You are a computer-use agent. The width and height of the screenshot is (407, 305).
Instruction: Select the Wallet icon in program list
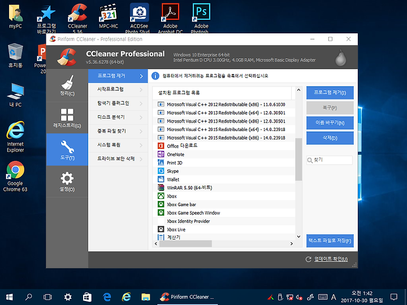[x=161, y=179]
